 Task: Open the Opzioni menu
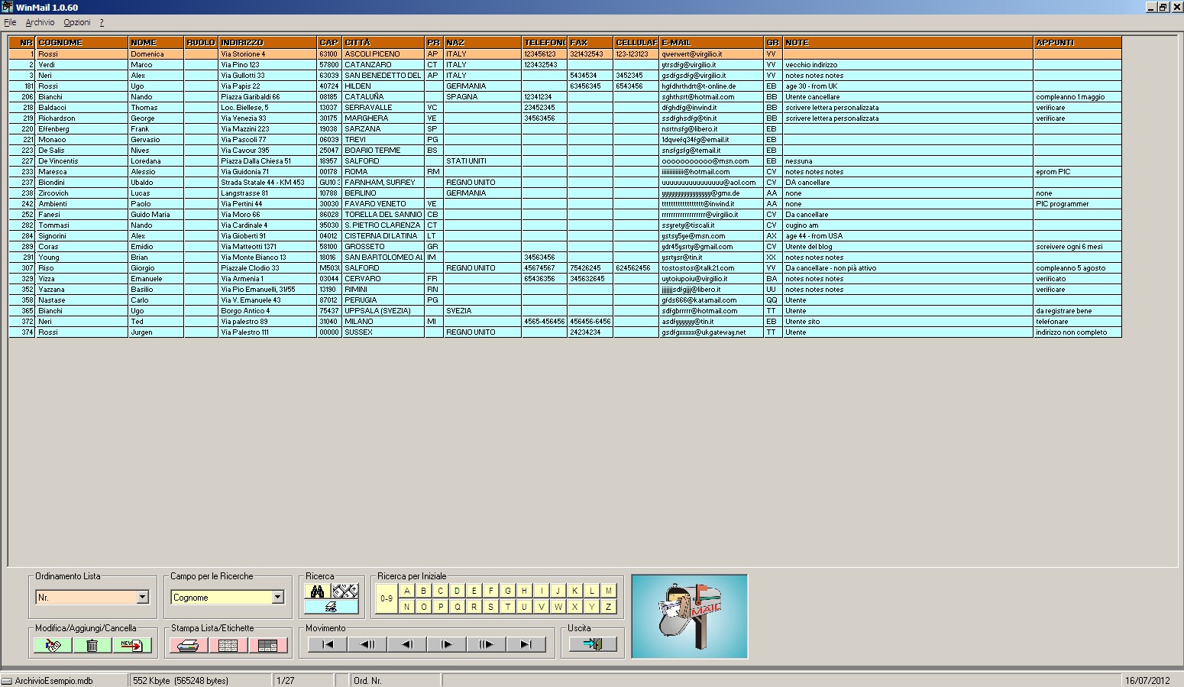77,22
